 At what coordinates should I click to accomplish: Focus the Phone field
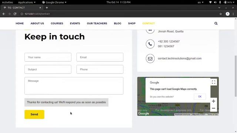(x=100, y=69)
